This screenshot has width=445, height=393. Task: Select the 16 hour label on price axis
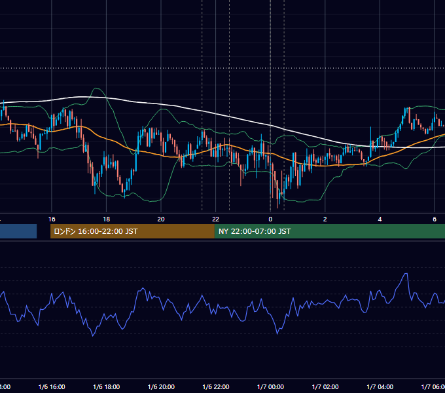(52, 219)
